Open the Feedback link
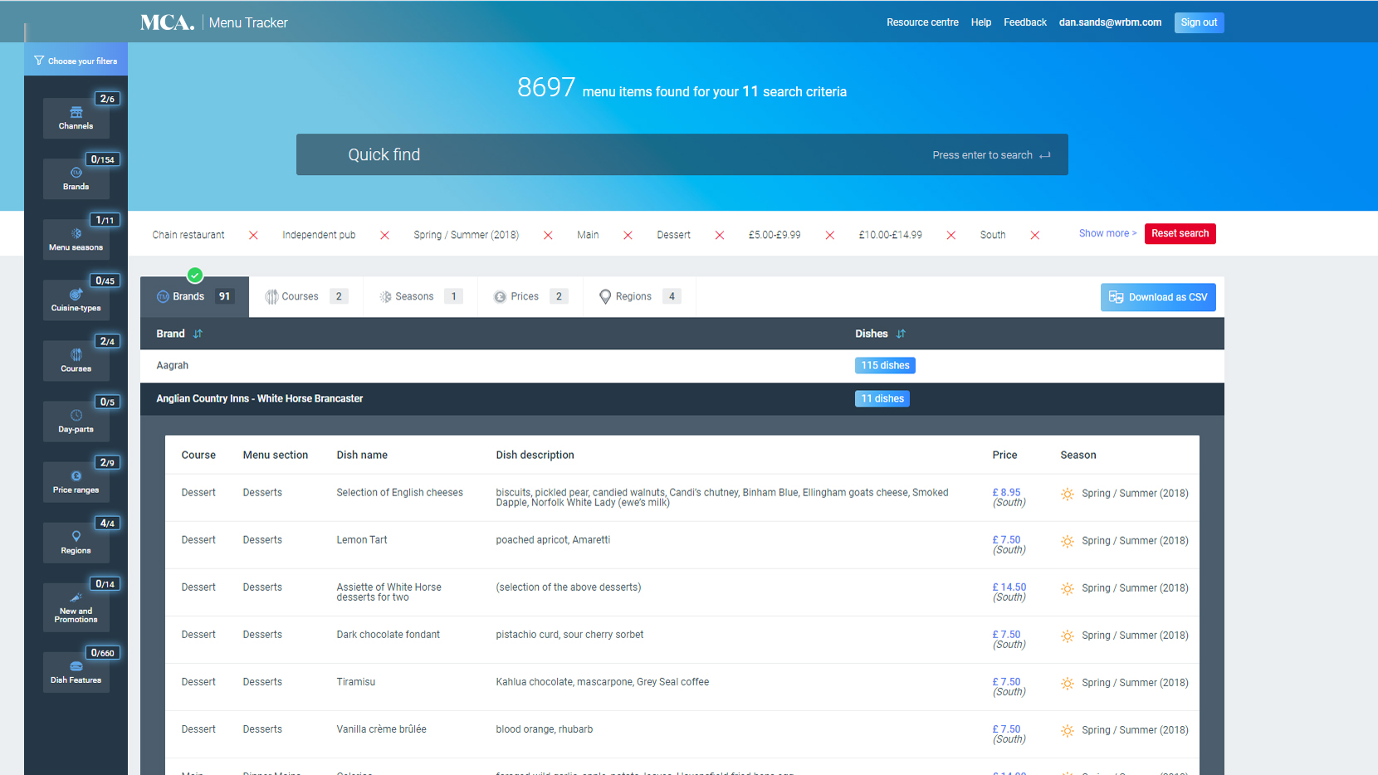Image resolution: width=1378 pixels, height=775 pixels. 1025,22
